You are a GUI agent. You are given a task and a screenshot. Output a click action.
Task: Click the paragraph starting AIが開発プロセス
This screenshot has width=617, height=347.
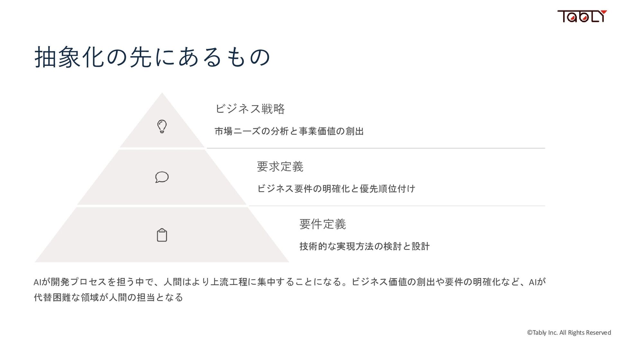(x=289, y=282)
